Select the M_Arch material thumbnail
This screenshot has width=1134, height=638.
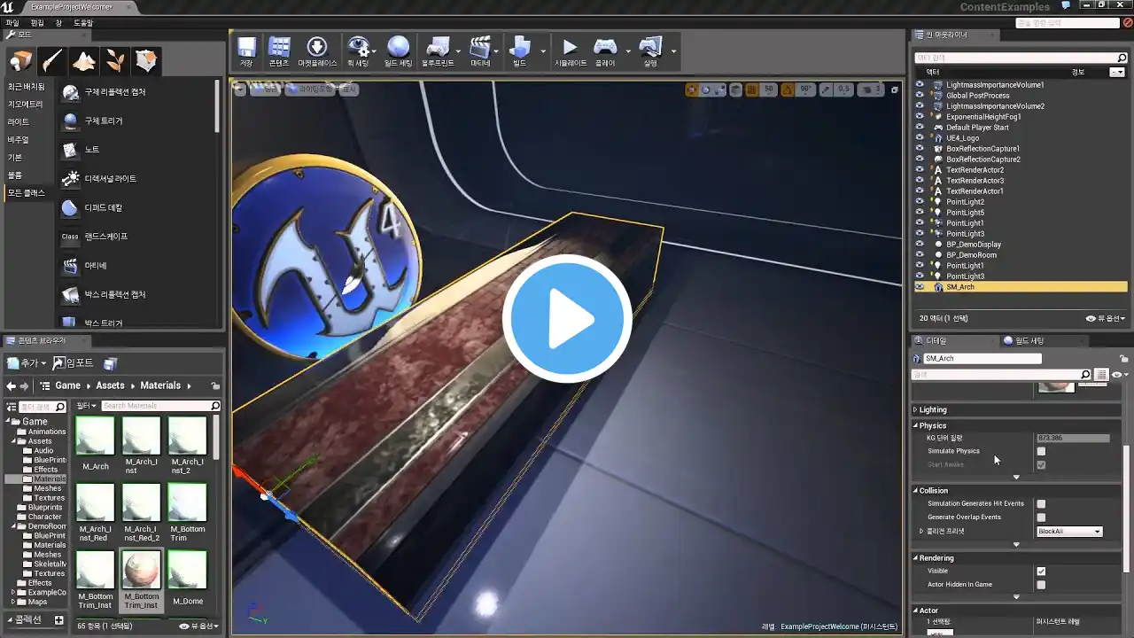96,436
